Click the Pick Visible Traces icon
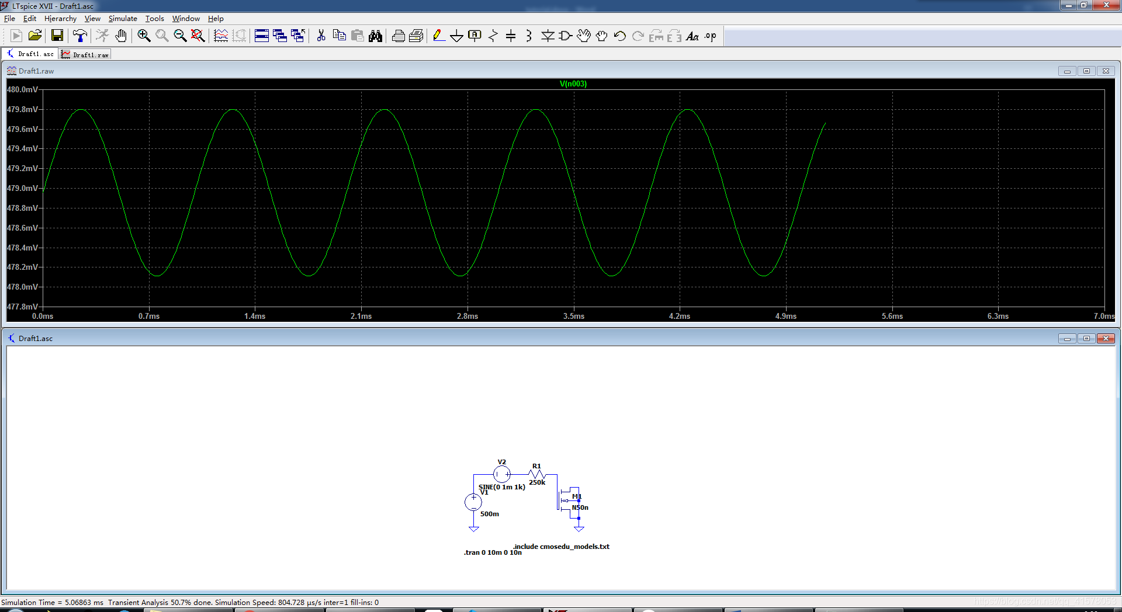Screen dimensions: 1122x612 click(221, 36)
